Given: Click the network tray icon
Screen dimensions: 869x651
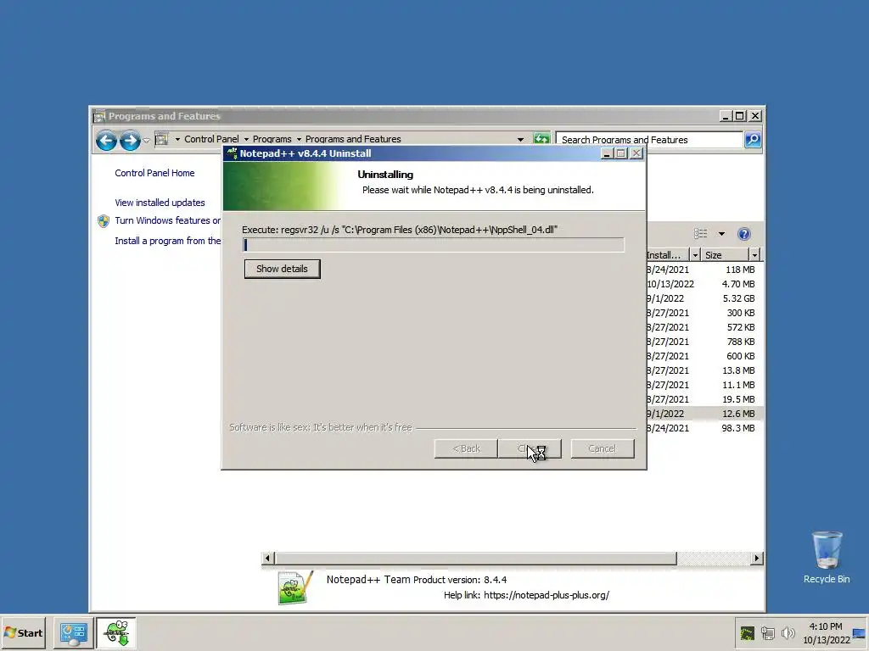Looking at the screenshot, I should coord(767,632).
